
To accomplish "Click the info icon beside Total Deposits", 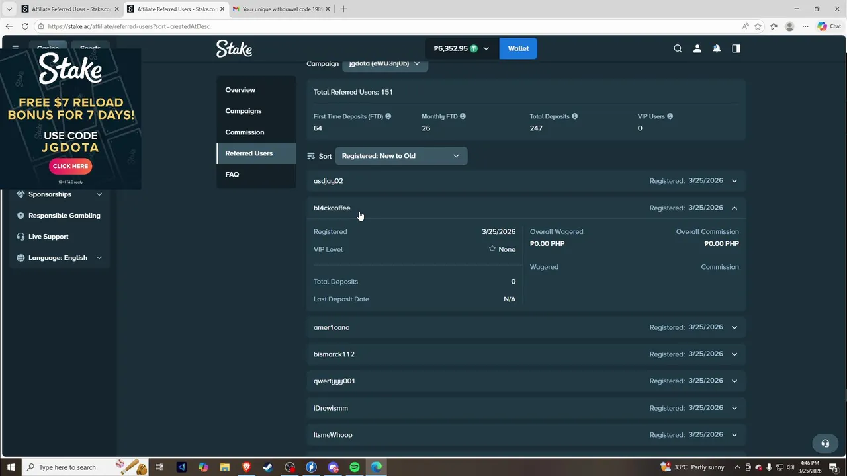I will click(x=574, y=116).
